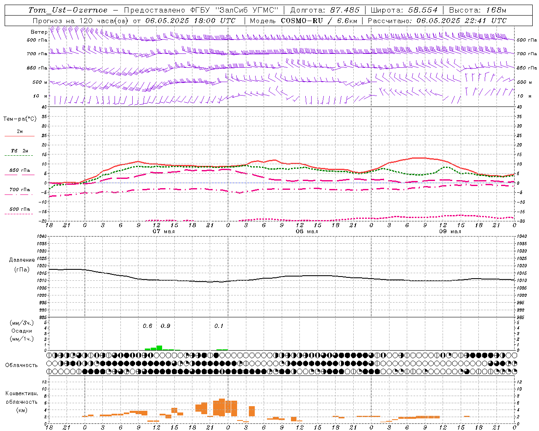Select the Высота: 168м entry
539x431 pixels.
[478, 10]
